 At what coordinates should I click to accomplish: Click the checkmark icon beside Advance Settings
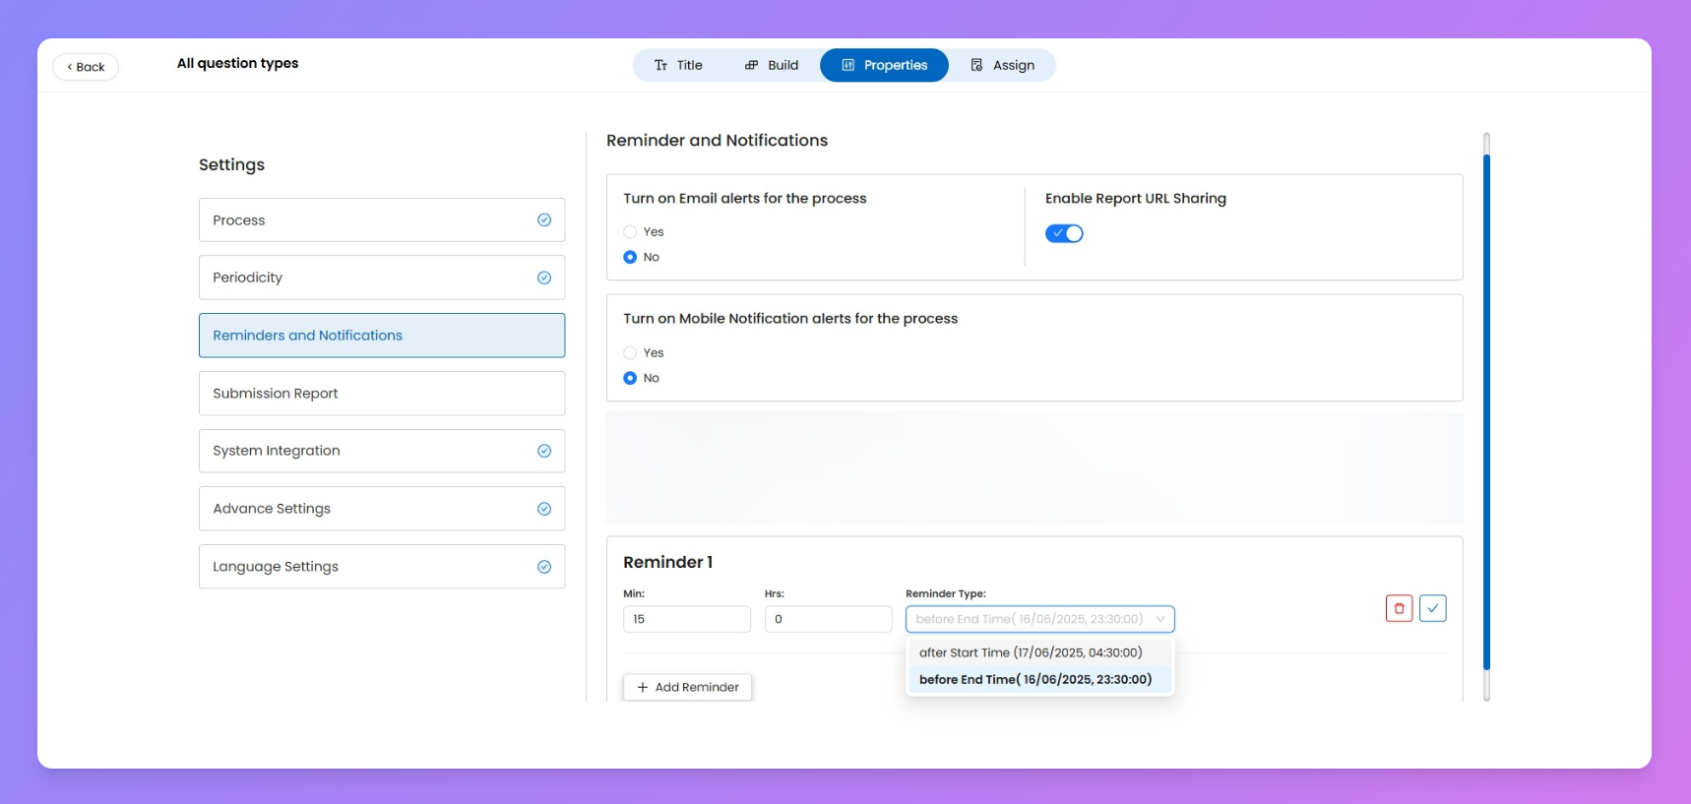(544, 509)
